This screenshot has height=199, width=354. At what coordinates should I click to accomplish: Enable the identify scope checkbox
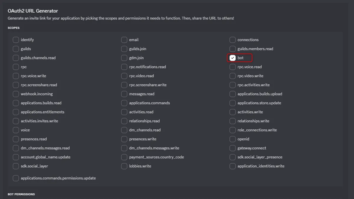coord(16,40)
